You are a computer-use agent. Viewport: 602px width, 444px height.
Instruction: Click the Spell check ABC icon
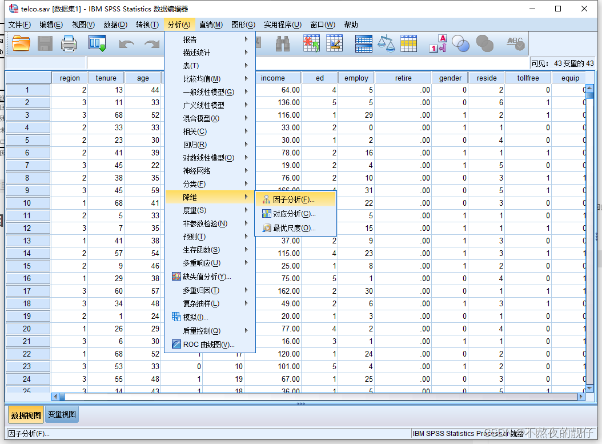click(515, 43)
